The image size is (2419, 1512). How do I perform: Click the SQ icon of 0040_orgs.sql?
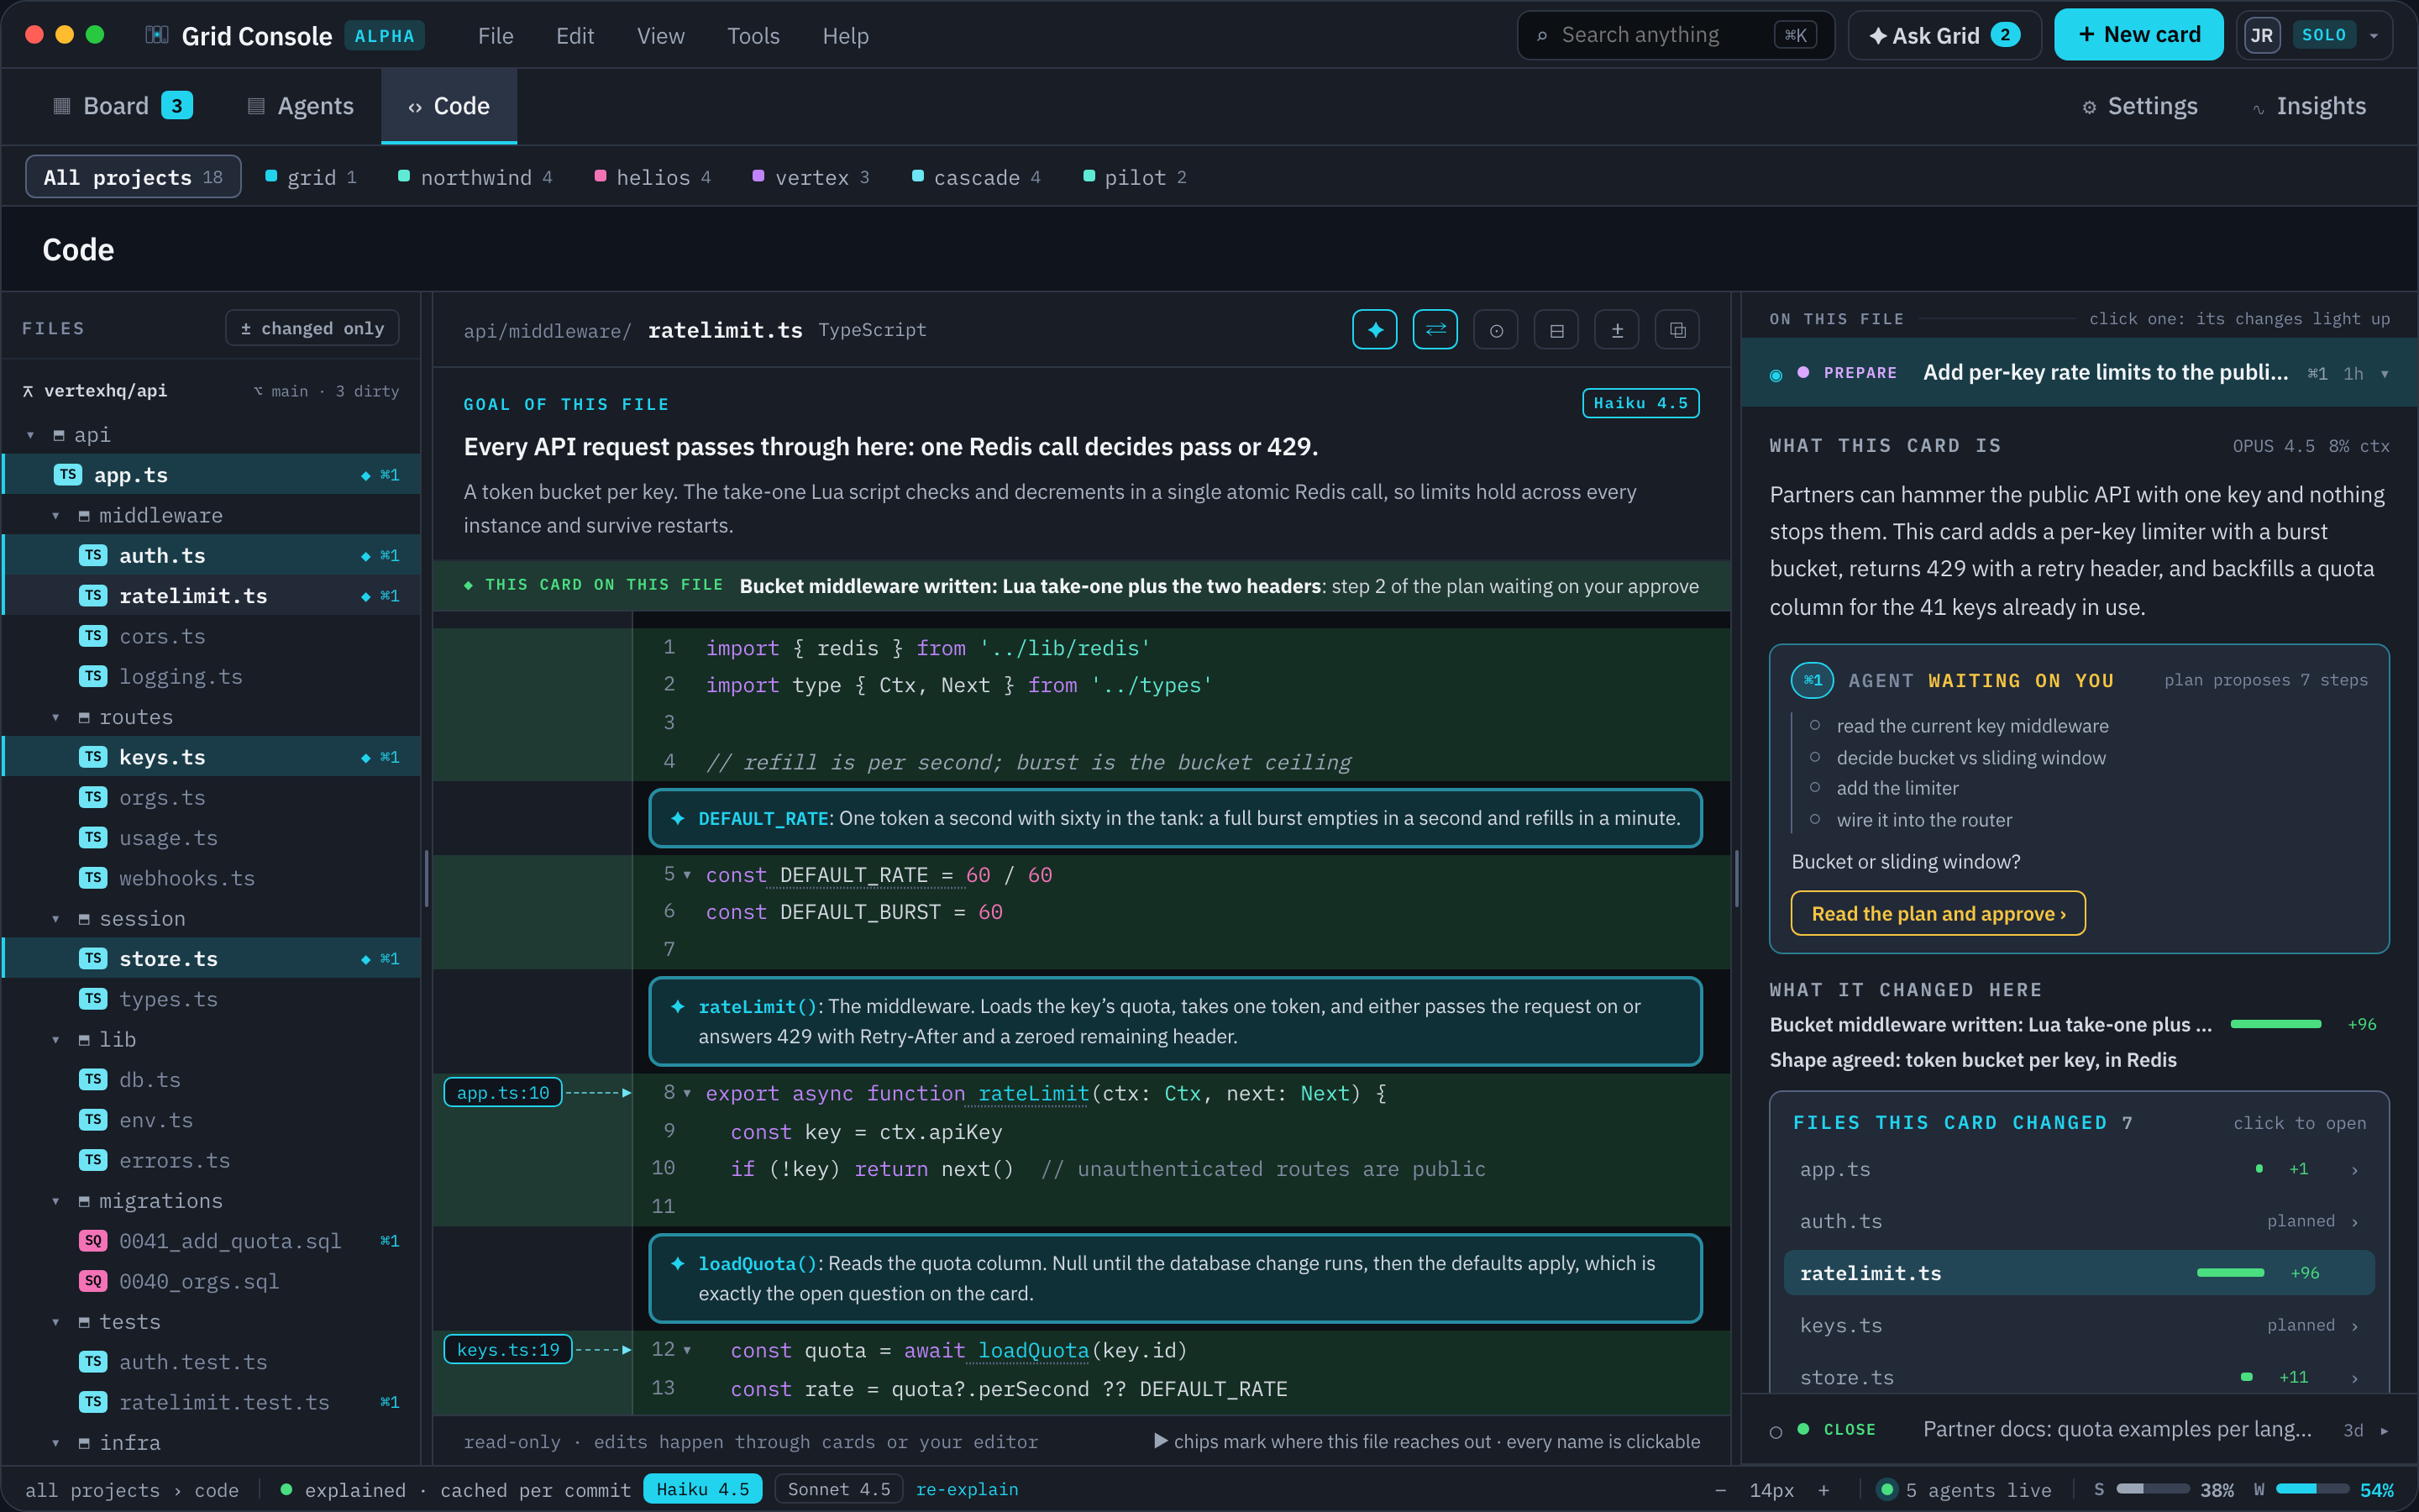[93, 1281]
